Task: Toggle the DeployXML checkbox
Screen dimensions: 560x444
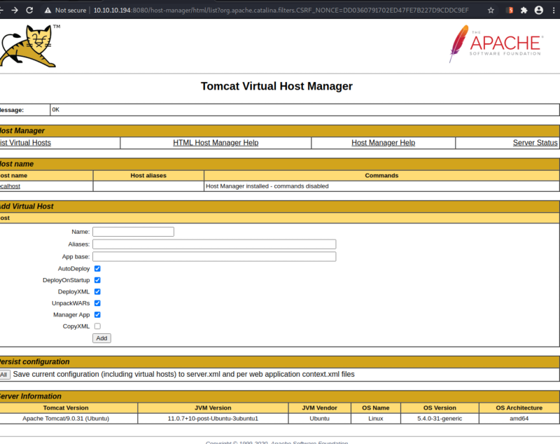Action: tap(97, 291)
